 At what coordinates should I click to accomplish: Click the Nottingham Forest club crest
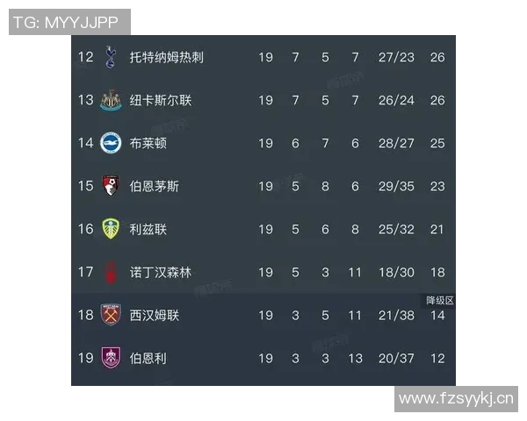tap(111, 272)
